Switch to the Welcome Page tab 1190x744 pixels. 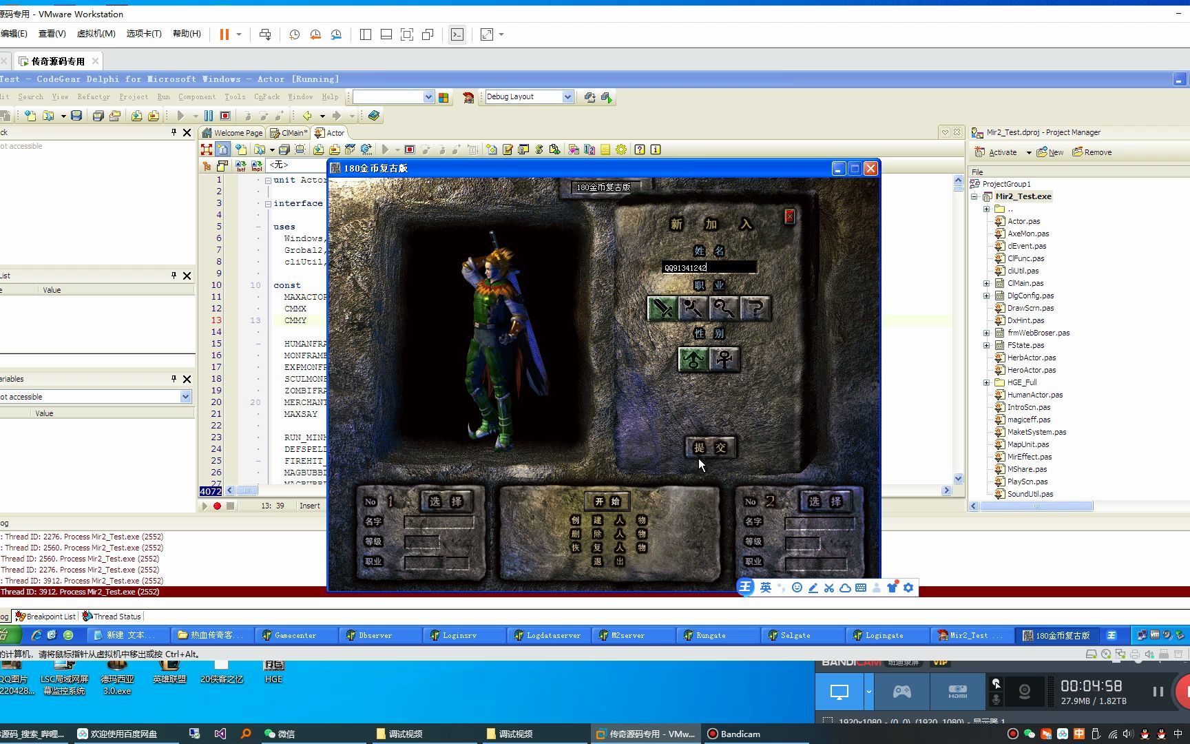232,133
